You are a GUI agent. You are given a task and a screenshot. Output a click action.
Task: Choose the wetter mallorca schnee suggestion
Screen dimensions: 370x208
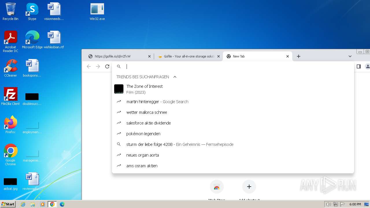pyautogui.click(x=233, y=112)
